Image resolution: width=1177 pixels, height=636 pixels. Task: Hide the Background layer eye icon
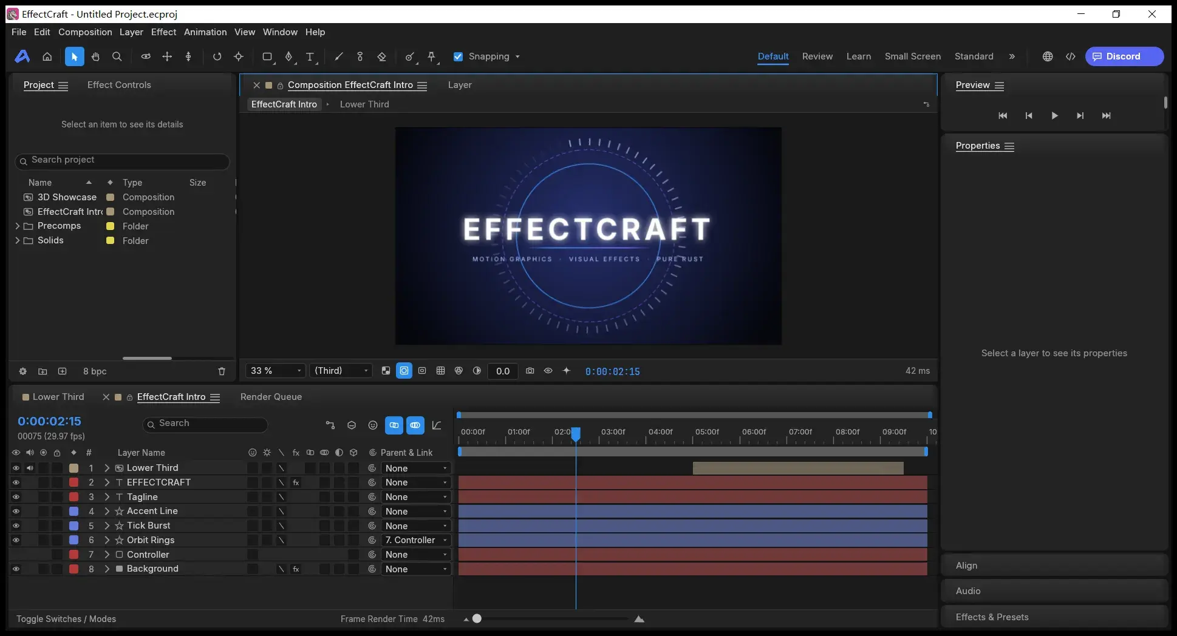tap(16, 569)
